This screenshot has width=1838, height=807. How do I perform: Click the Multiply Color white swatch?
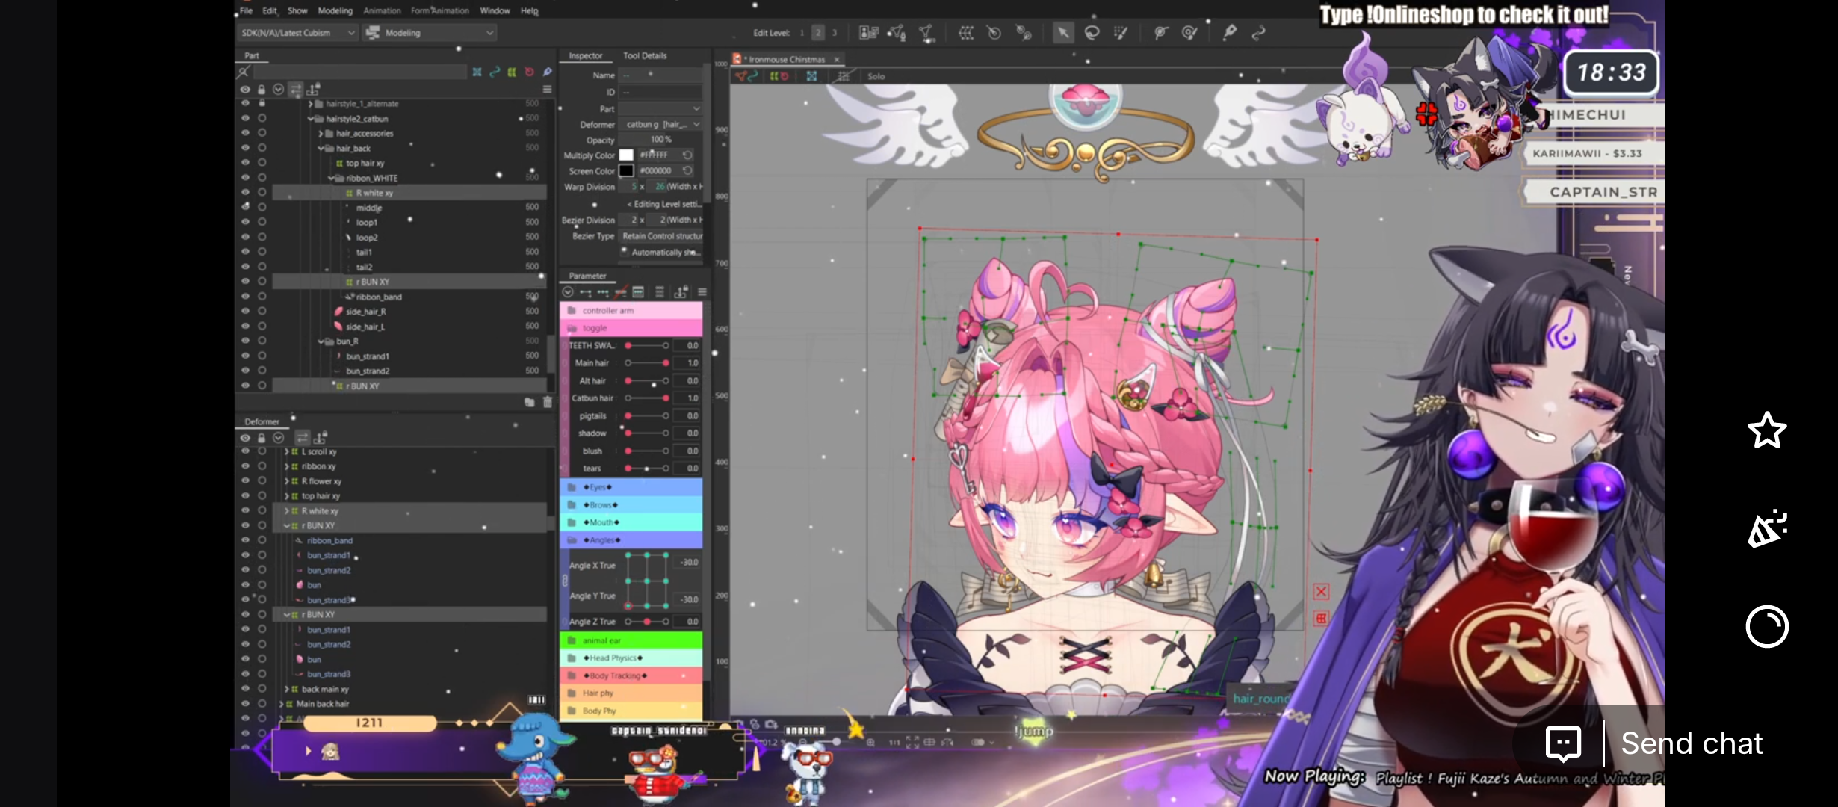pos(626,155)
